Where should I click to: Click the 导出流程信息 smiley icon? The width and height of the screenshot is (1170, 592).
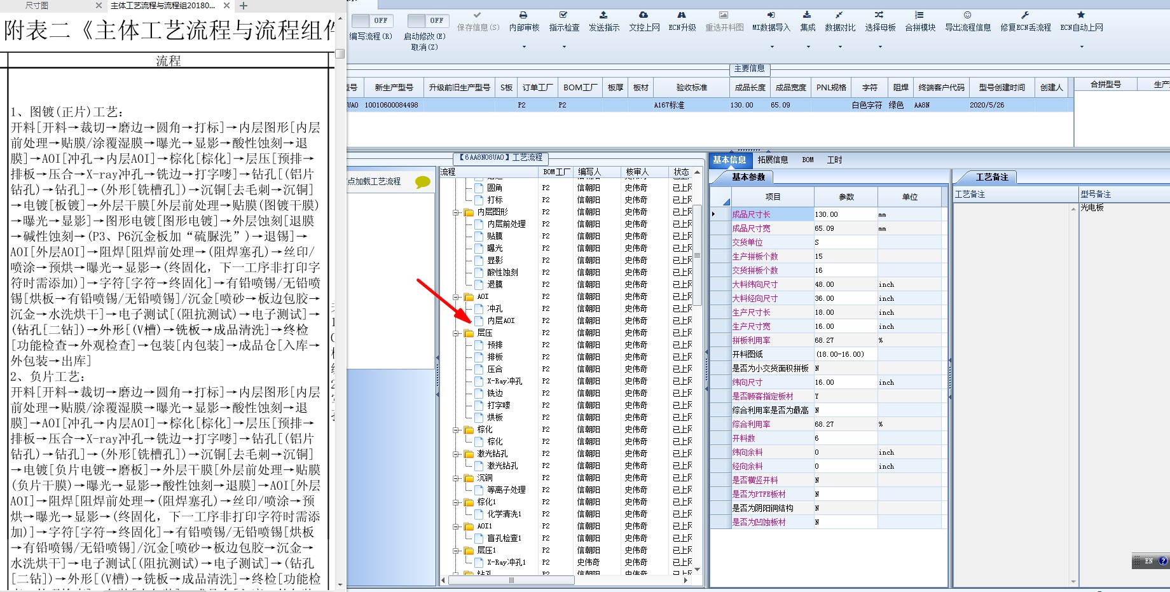point(967,15)
